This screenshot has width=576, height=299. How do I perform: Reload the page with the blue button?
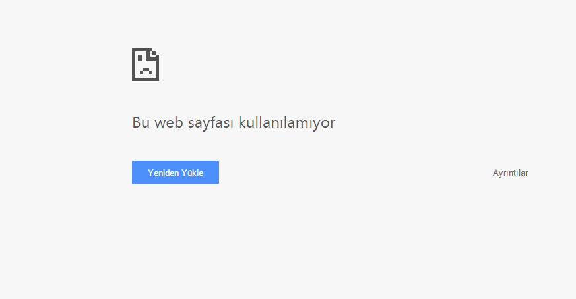[x=176, y=173]
